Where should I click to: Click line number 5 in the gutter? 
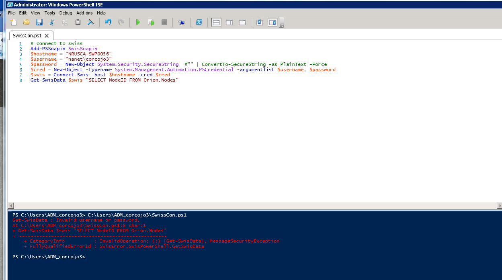(20, 64)
